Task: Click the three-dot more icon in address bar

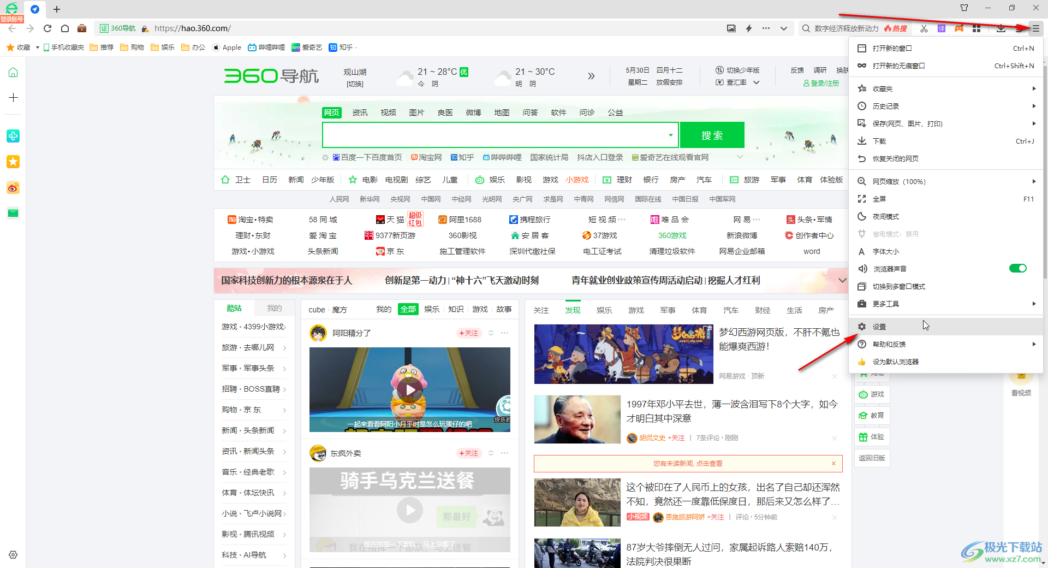Action: coord(766,28)
